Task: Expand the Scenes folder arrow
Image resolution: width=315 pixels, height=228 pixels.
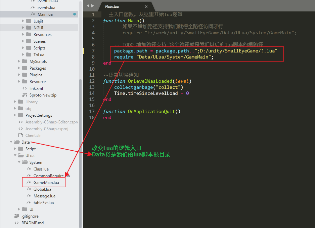Action: click(x=23, y=41)
